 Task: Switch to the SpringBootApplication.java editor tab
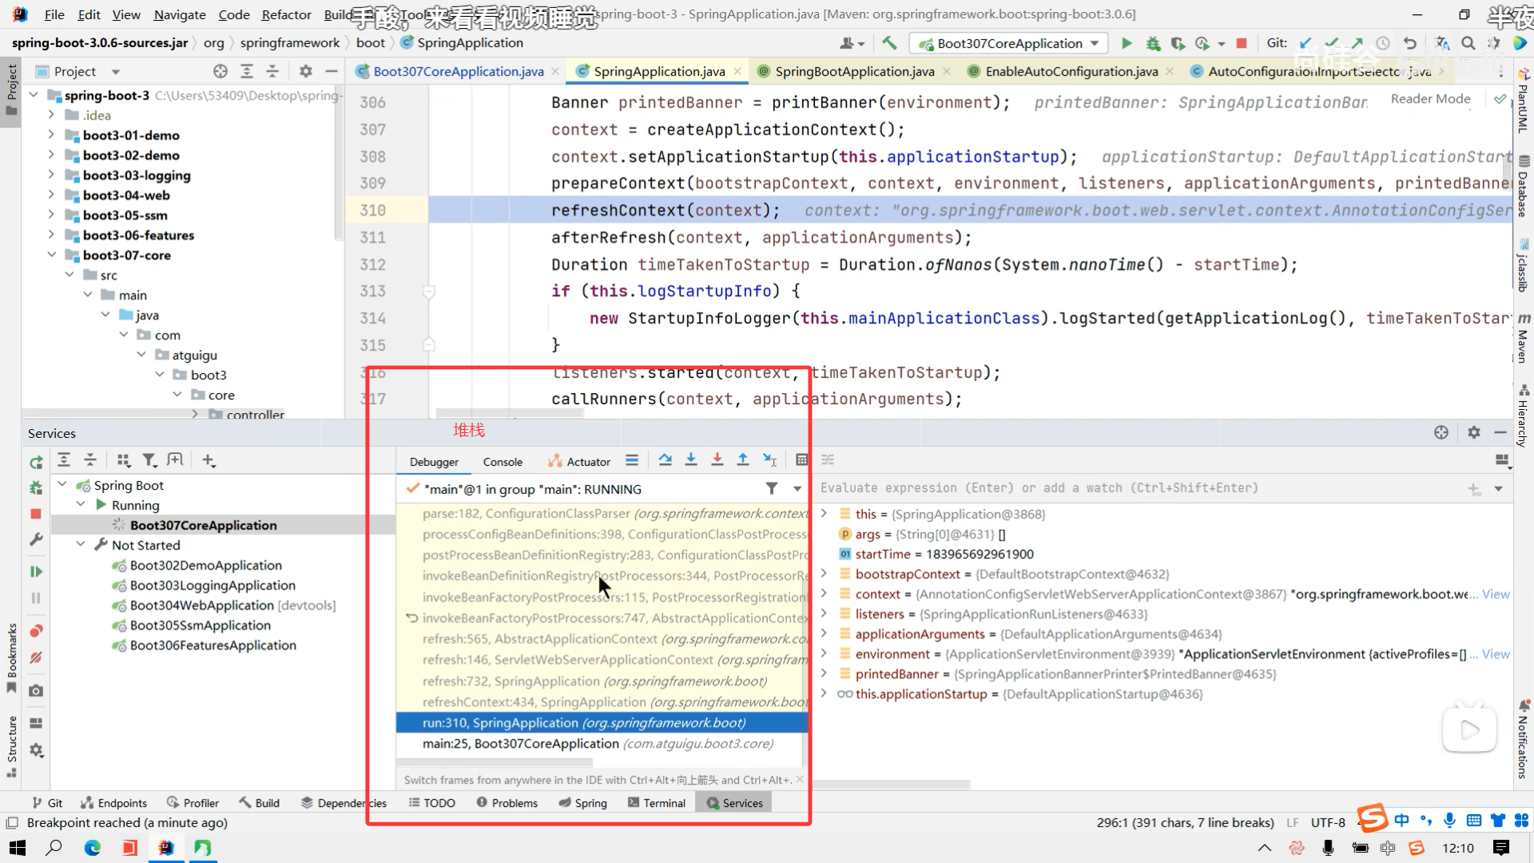(854, 71)
